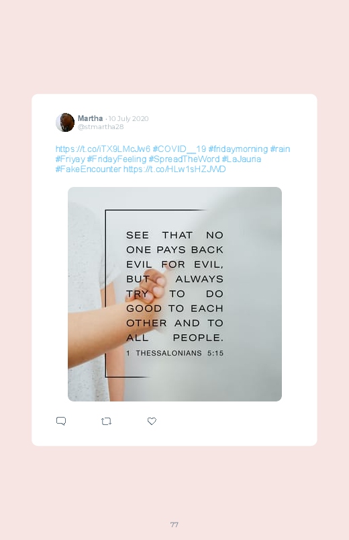Open the #rain hashtag
The height and width of the screenshot is (540, 349).
[x=280, y=149]
